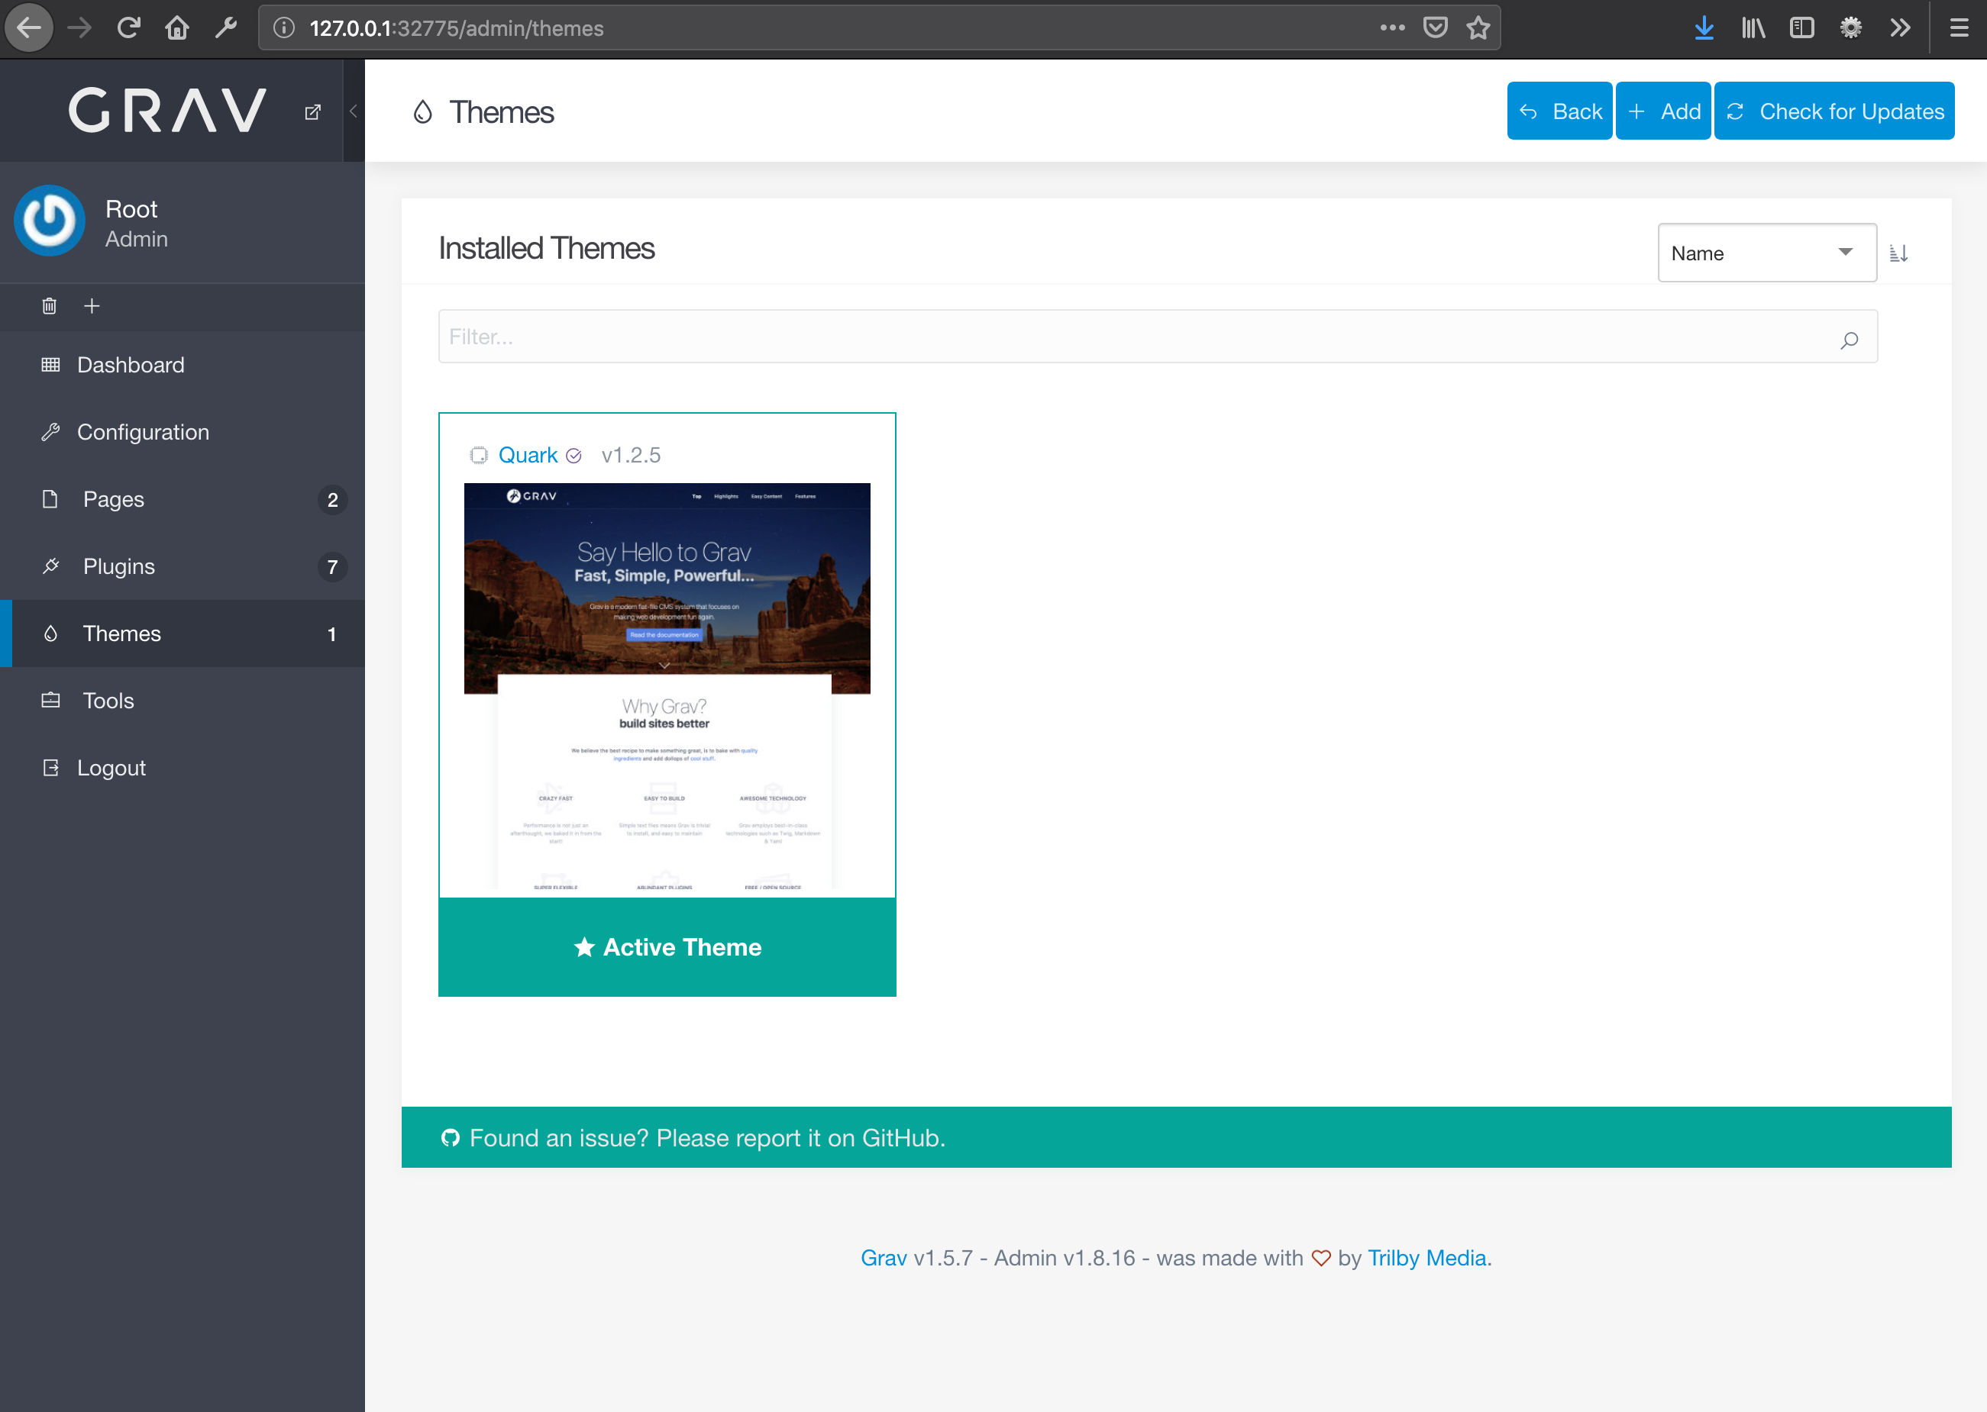Open the Trilby Media link
The image size is (1987, 1412).
1426,1258
